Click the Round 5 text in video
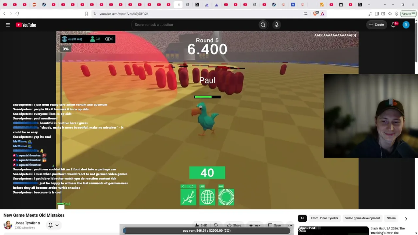 [207, 40]
